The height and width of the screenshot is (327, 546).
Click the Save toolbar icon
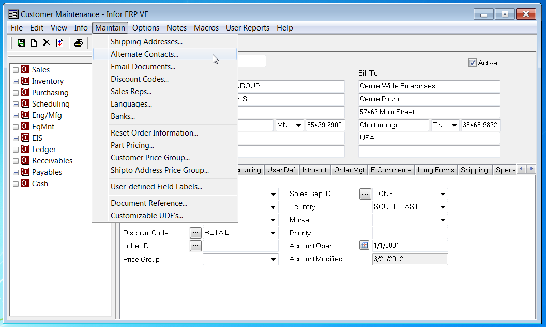21,43
